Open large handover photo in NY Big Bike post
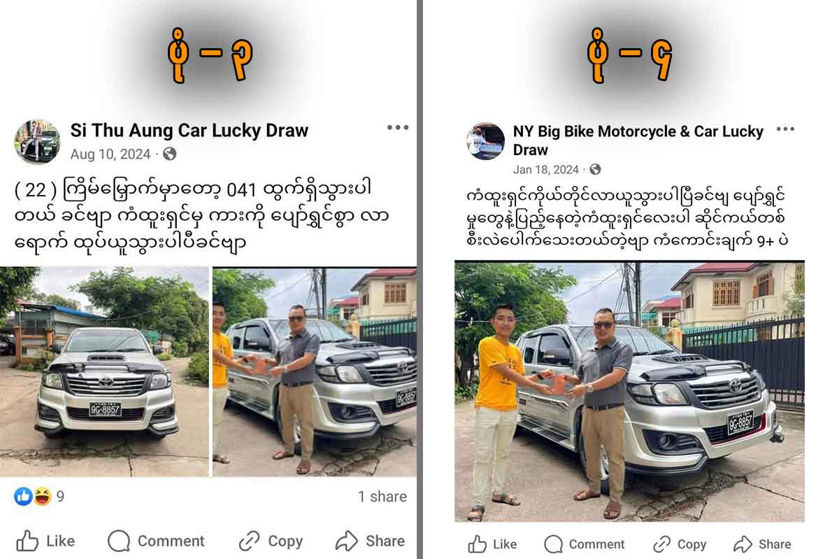Image resolution: width=839 pixels, height=559 pixels. point(629,391)
